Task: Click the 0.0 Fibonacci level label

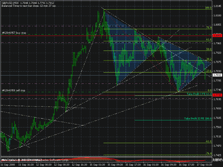Action: click(209, 90)
